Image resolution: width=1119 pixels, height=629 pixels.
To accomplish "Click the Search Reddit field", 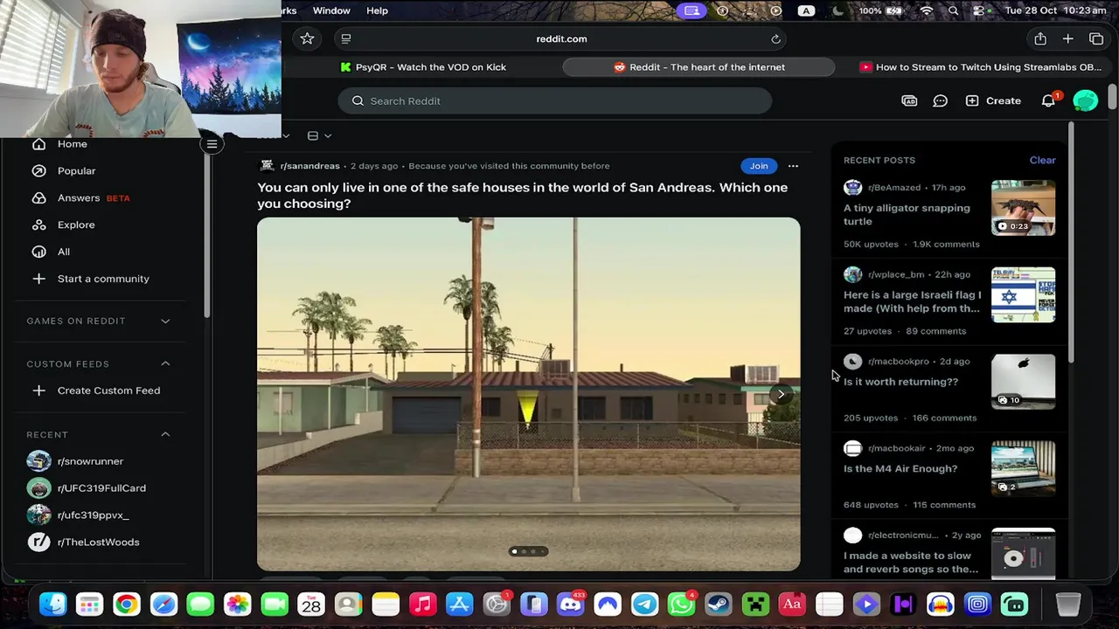I will (x=555, y=101).
